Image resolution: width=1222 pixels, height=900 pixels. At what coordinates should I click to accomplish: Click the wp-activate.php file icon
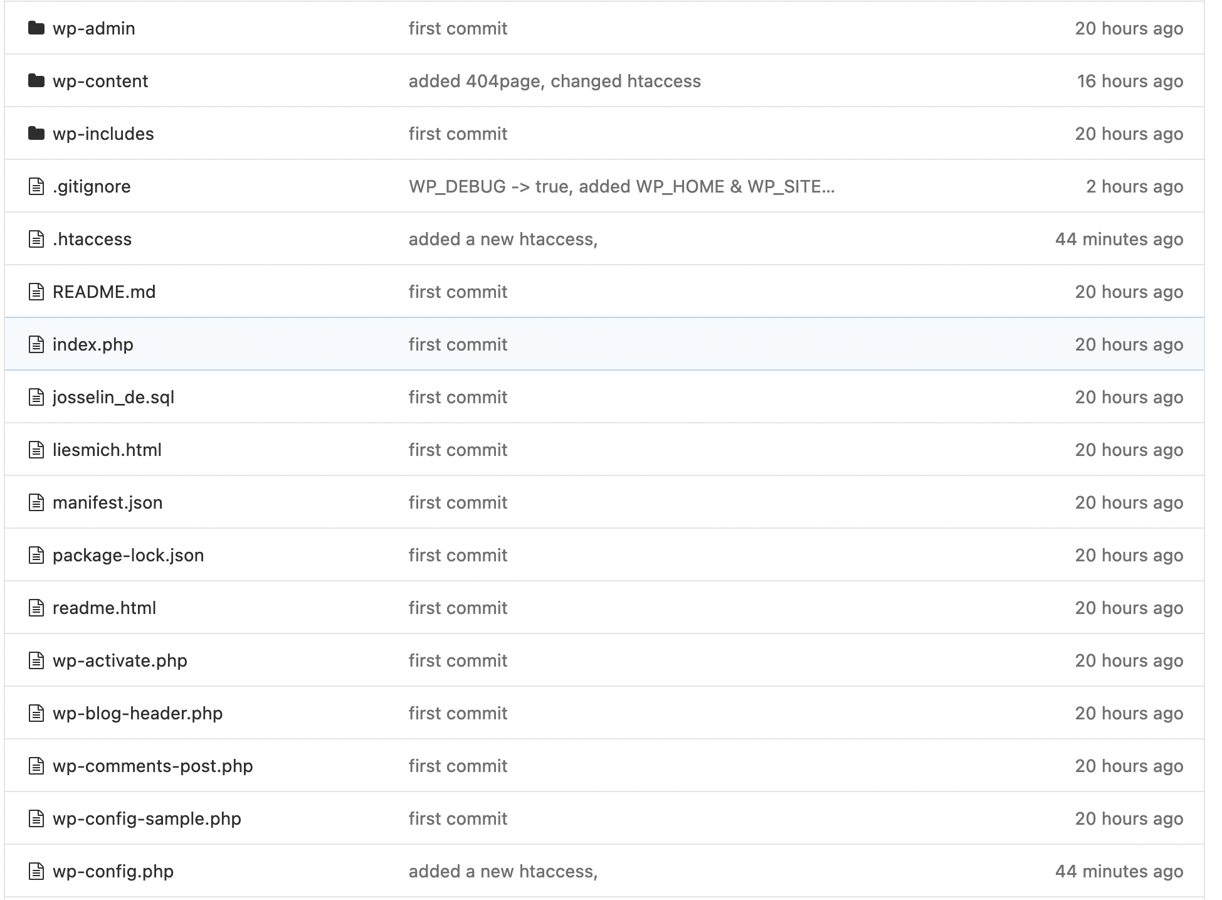coord(36,660)
